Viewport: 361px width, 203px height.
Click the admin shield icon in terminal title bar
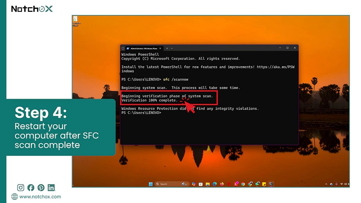pyautogui.click(x=123, y=49)
